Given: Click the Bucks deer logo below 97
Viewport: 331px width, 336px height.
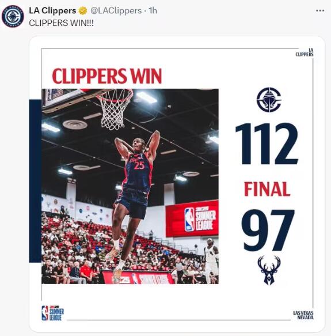Looking at the screenshot, I should (x=269, y=270).
